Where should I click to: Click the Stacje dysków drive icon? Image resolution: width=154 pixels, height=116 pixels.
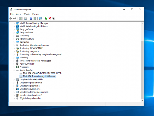17,70
